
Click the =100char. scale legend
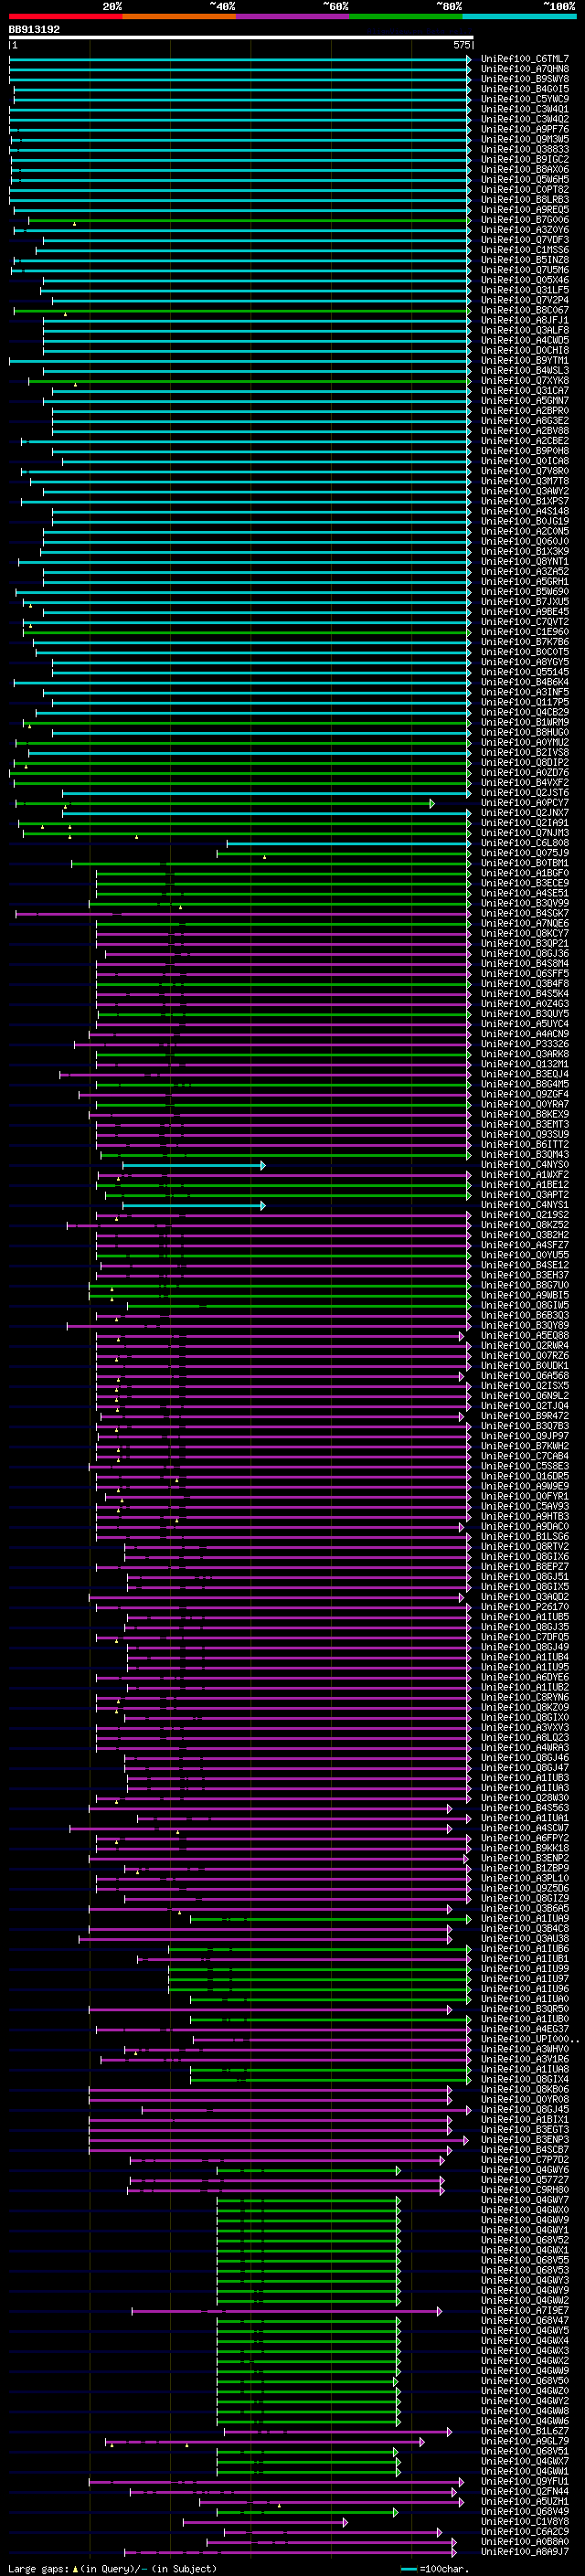[434, 2568]
